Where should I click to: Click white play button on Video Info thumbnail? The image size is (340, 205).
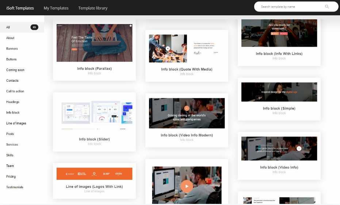[299, 148]
